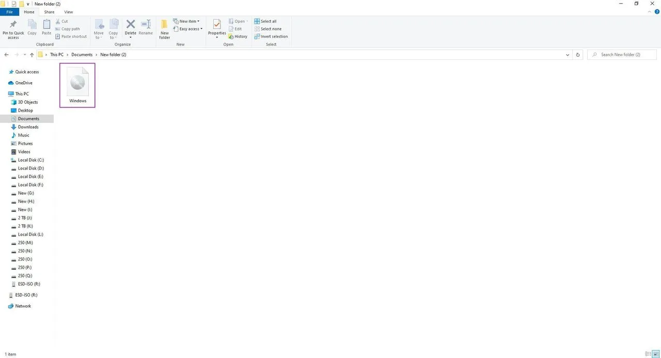Click Documents in the address bar path

click(82, 55)
